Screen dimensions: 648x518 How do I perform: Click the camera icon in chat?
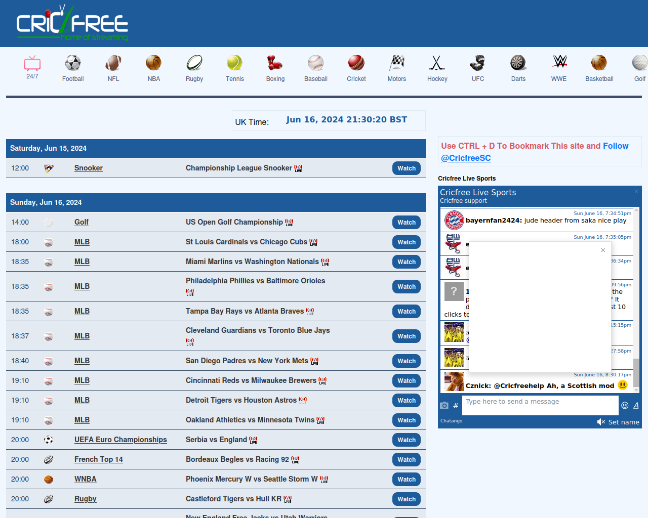444,405
